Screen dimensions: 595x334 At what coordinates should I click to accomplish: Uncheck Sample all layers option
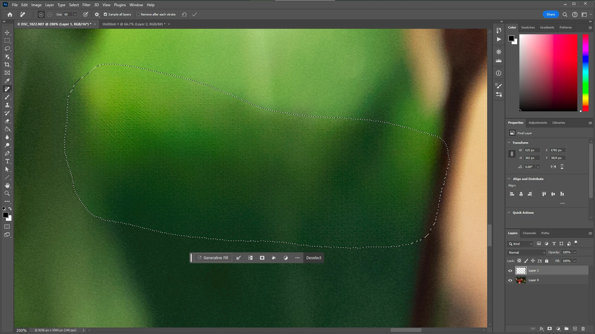pos(105,15)
